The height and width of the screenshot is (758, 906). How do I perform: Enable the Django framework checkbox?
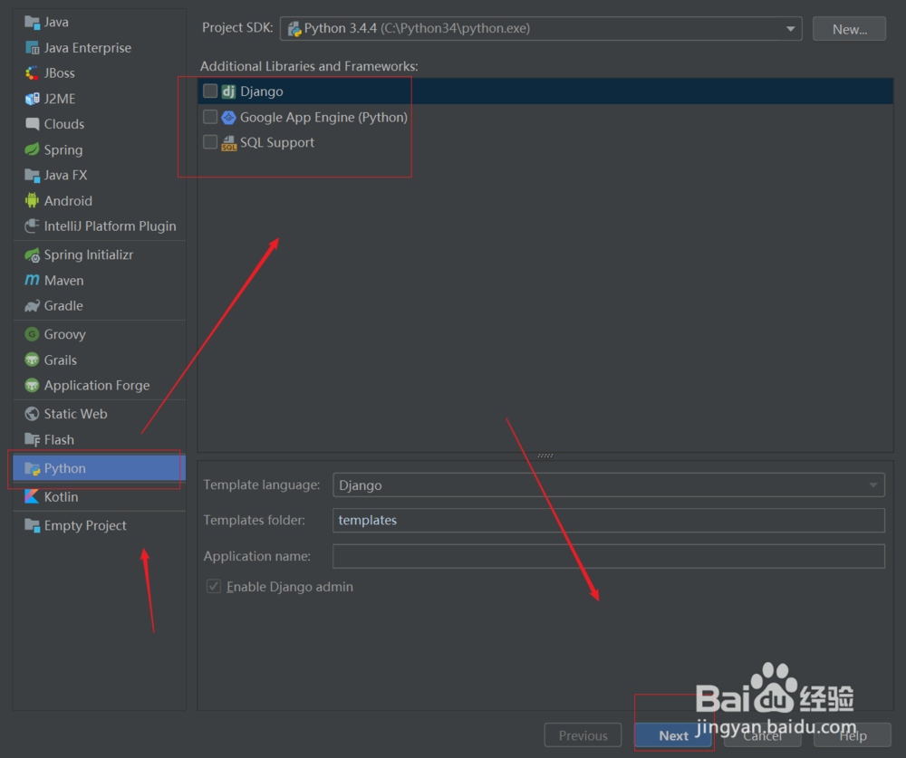(210, 91)
